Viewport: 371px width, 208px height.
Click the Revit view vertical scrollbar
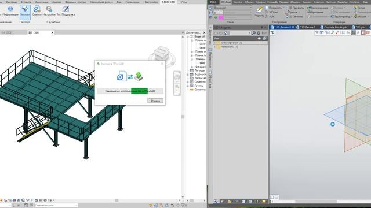click(183, 117)
